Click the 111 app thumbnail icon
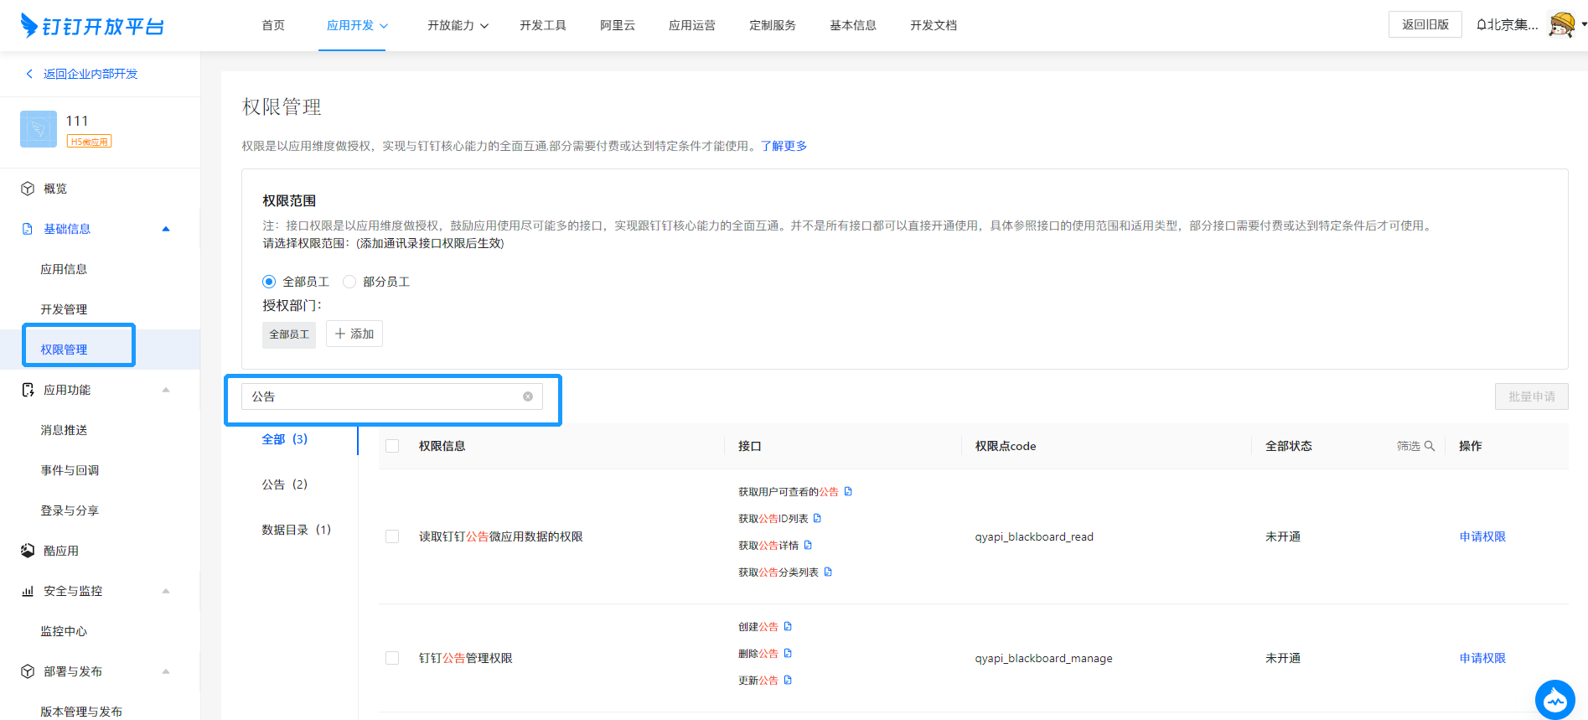Viewport: 1588px width, 720px height. [x=39, y=129]
